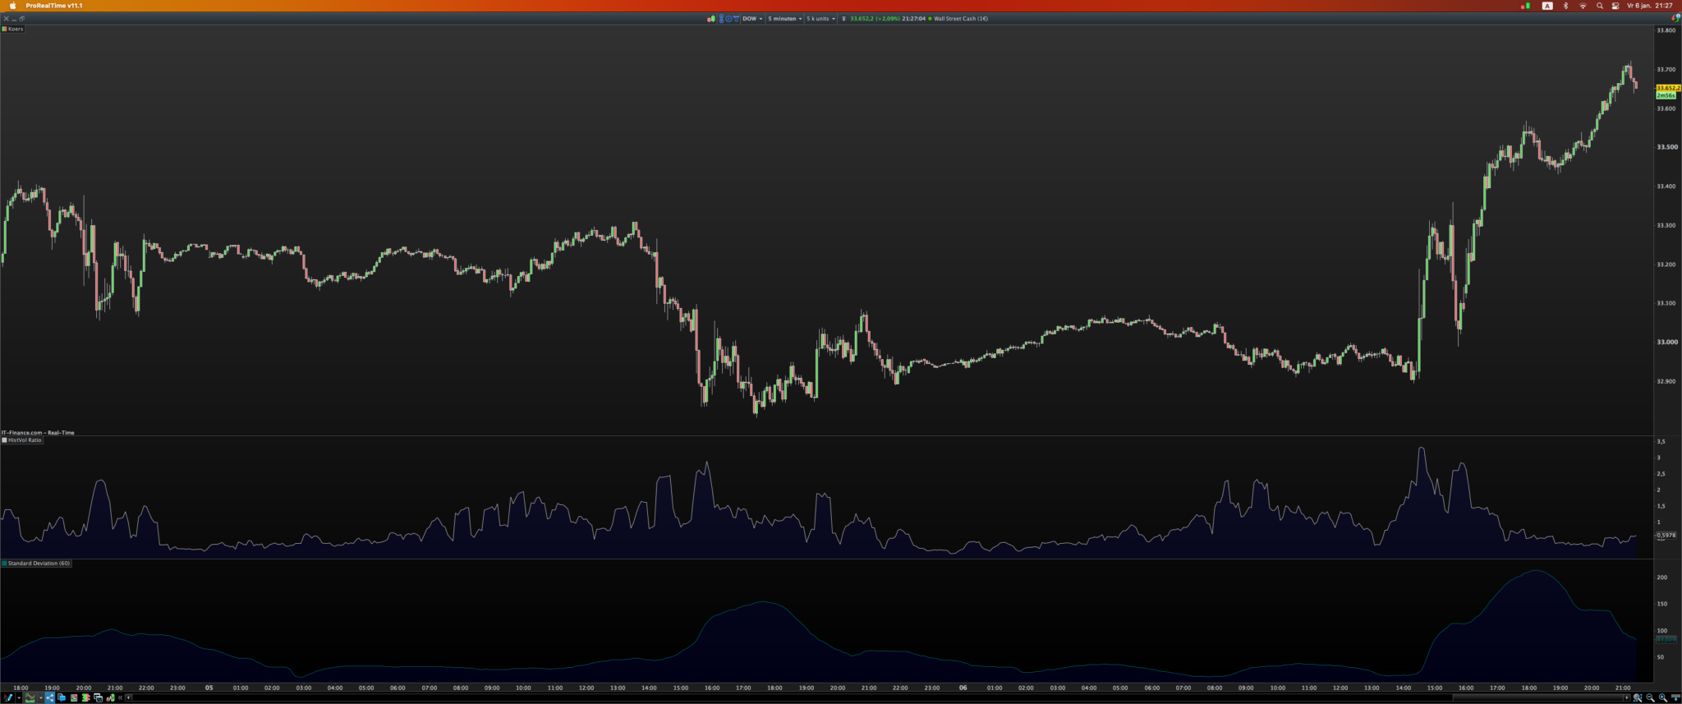Open the DOW instrument dropdown
The image size is (1682, 704).
click(x=752, y=18)
